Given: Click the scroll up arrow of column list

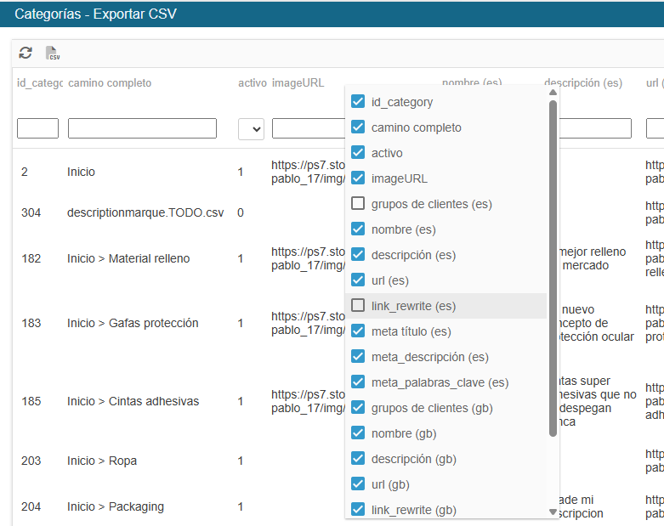Looking at the screenshot, I should click(553, 93).
